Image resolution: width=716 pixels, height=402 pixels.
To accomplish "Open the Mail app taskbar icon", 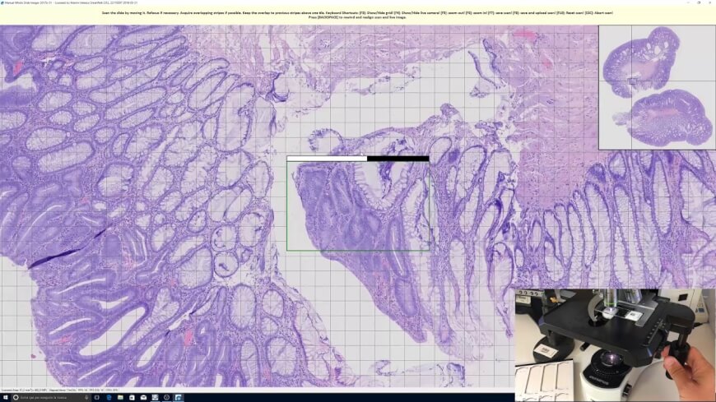I will (x=143, y=397).
